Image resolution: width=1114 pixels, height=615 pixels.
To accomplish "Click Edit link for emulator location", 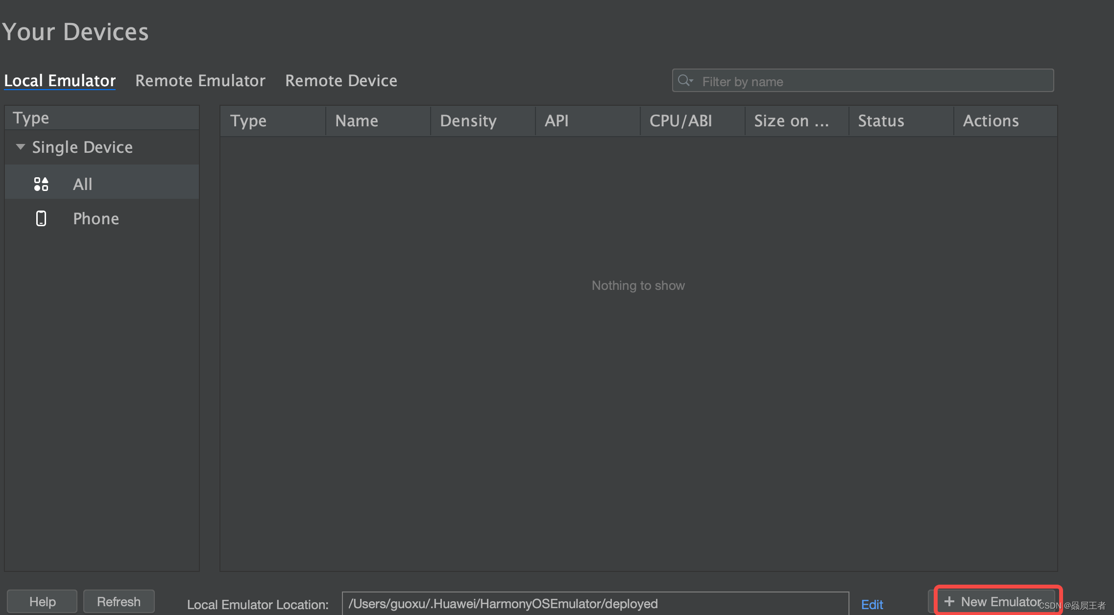I will click(872, 604).
